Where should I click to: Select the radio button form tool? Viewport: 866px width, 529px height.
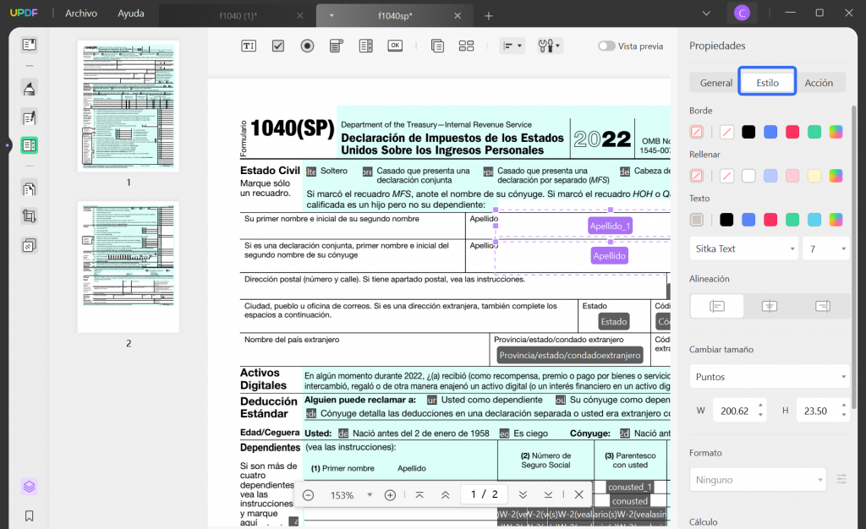[307, 45]
